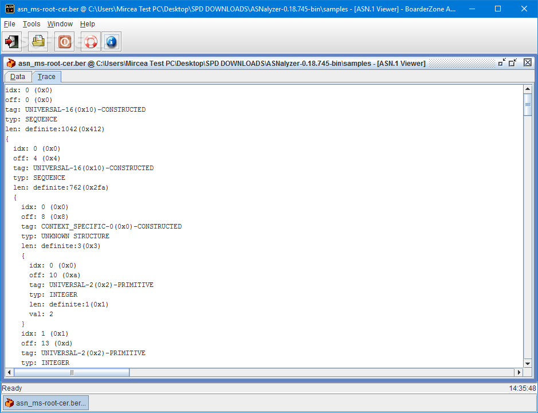The image size is (538, 413).
Task: Click the vertical scrollbar up arrow
Action: (x=528, y=89)
